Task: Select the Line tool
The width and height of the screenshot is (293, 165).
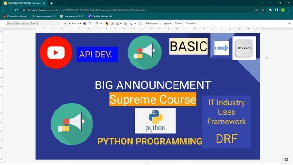Action: click(131, 23)
